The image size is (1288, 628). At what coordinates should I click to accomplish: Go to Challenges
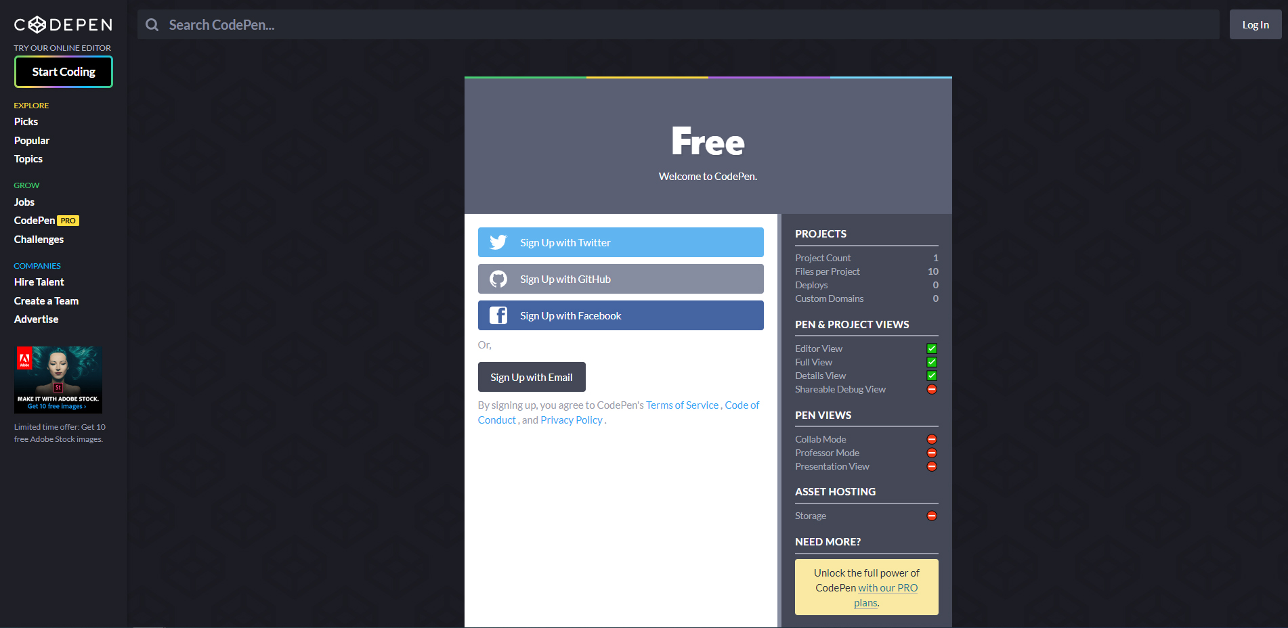(39, 240)
